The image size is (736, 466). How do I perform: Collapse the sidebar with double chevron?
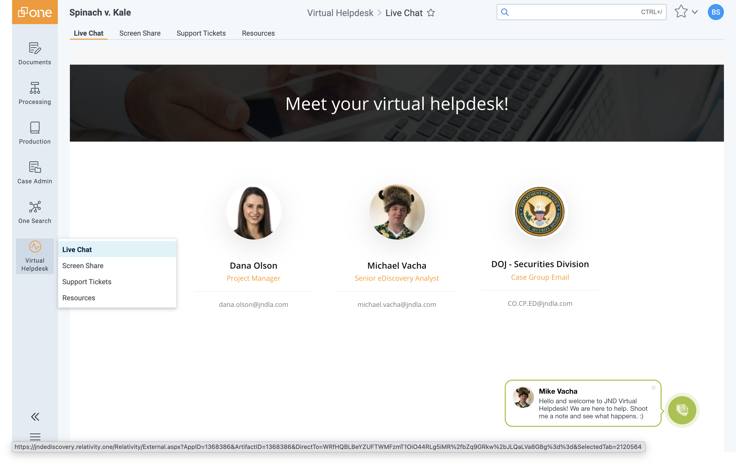(35, 417)
